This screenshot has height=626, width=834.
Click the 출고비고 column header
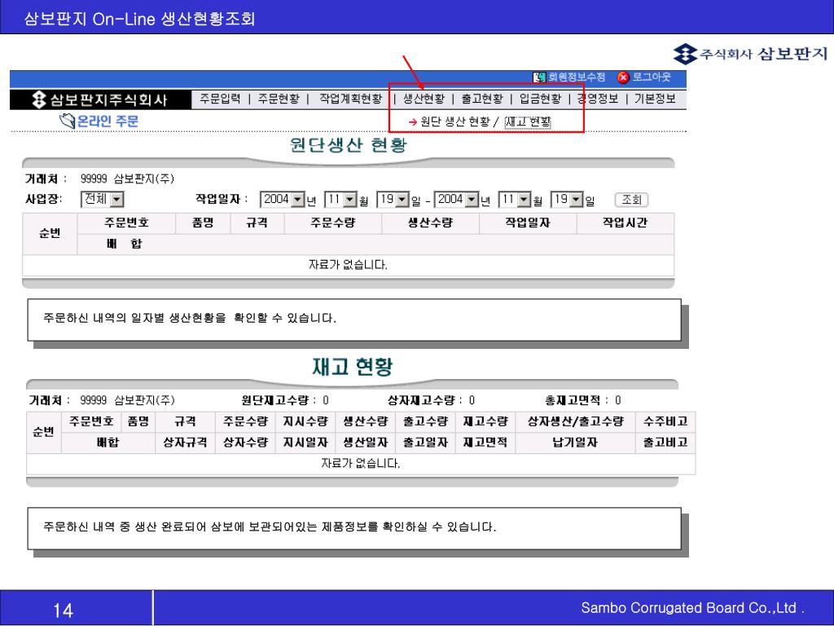tap(665, 443)
